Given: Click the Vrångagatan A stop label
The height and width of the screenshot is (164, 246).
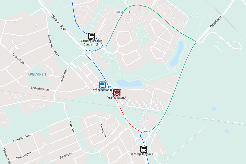Looking at the screenshot, I should (x=117, y=98).
